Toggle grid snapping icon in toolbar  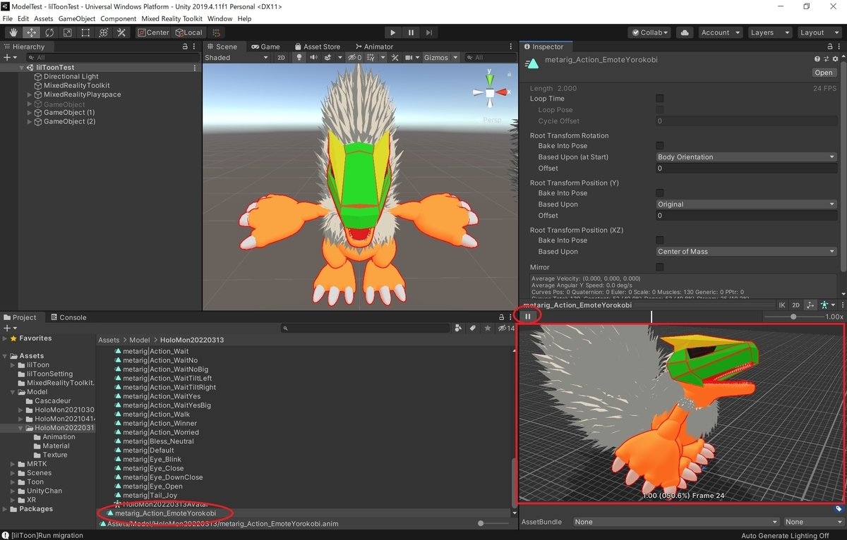point(217,32)
